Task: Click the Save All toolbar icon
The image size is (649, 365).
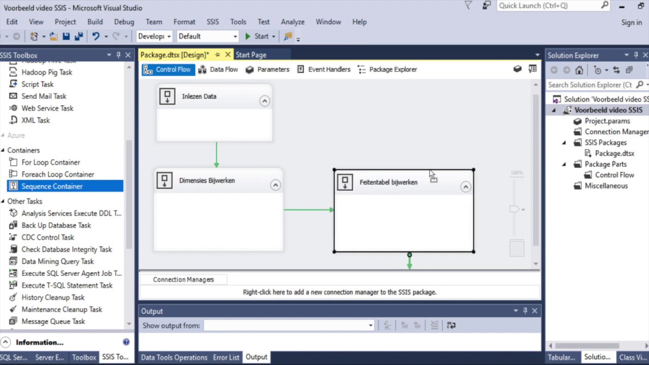Action: (79, 36)
